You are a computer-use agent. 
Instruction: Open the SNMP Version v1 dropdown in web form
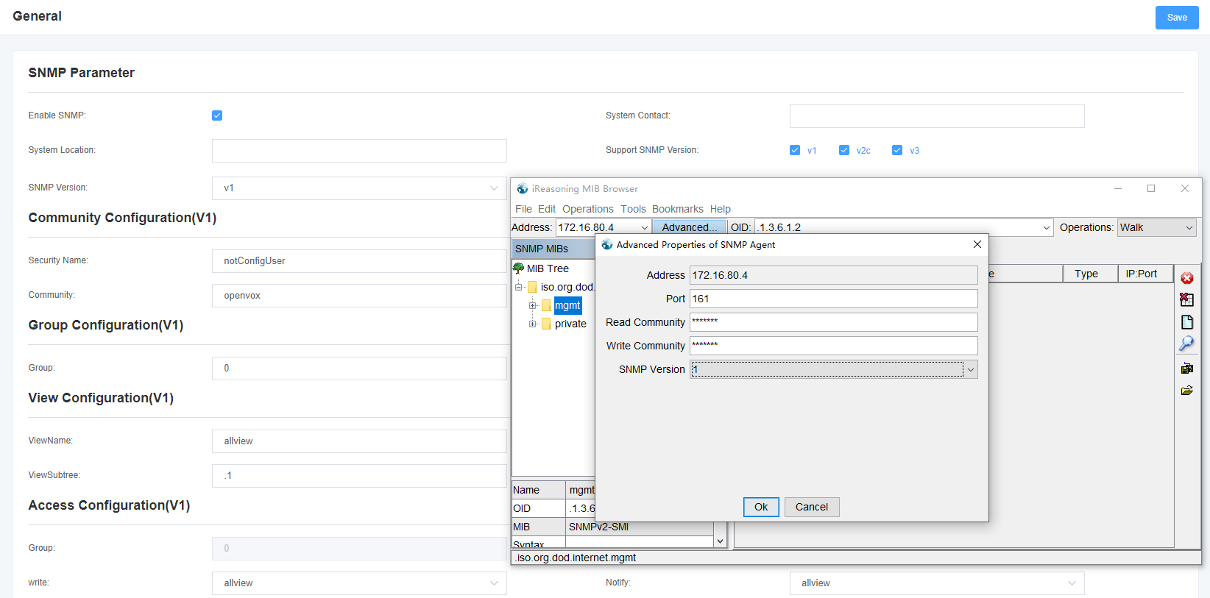click(x=359, y=188)
